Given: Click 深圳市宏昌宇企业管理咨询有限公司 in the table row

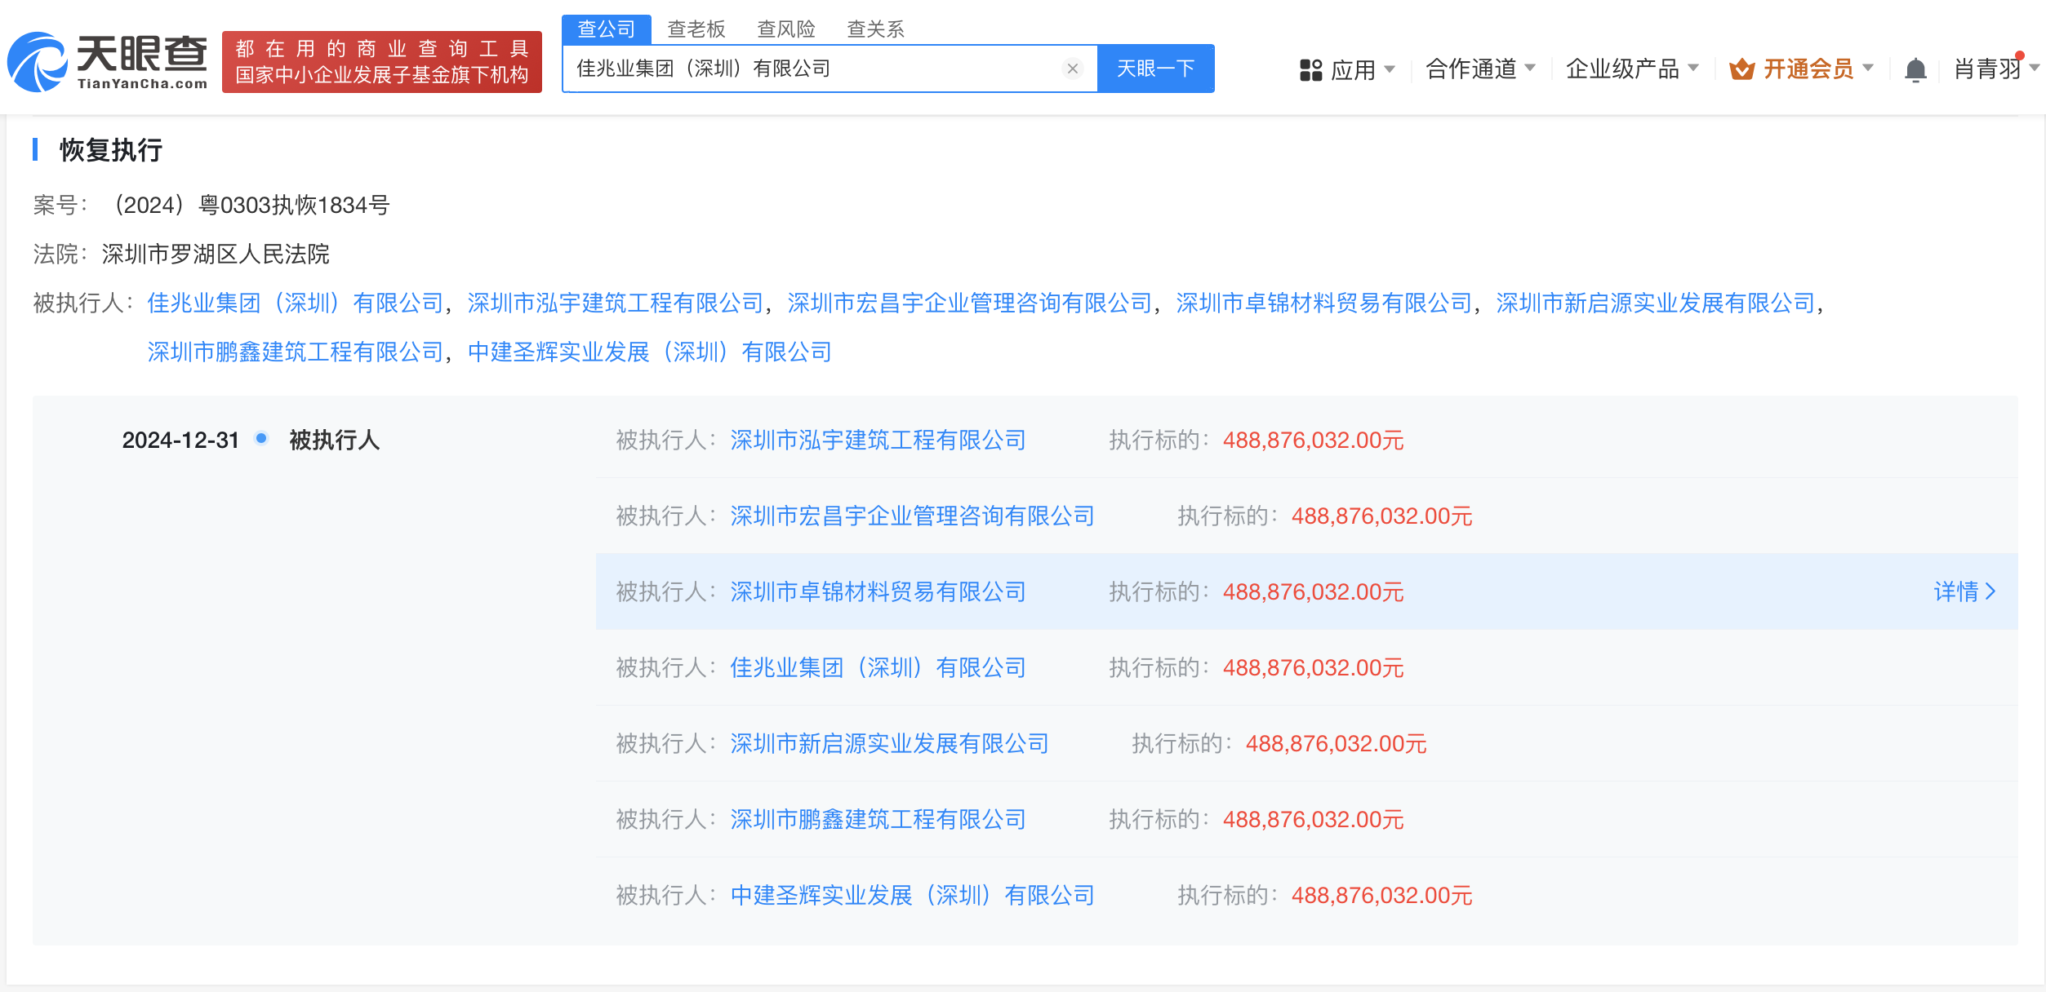Looking at the screenshot, I should point(913,516).
